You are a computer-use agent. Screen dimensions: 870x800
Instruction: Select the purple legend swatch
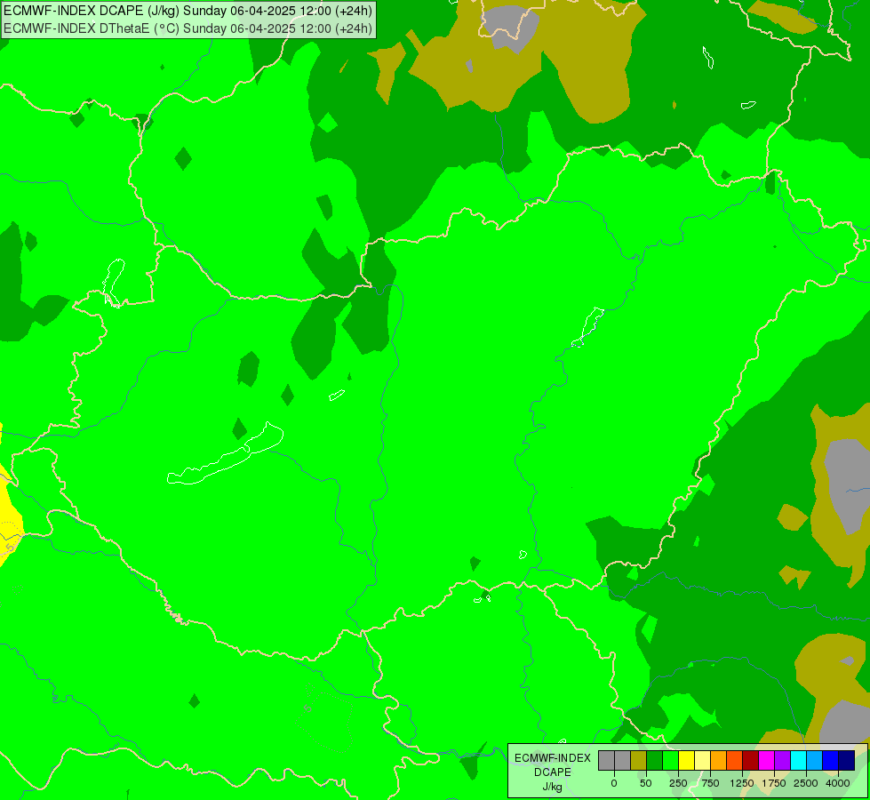tap(783, 761)
